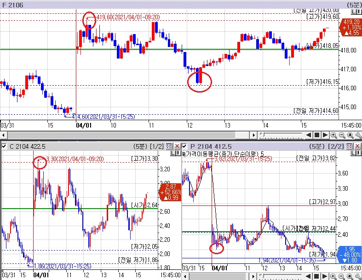Click the [시가]418.05 label

[322, 46]
